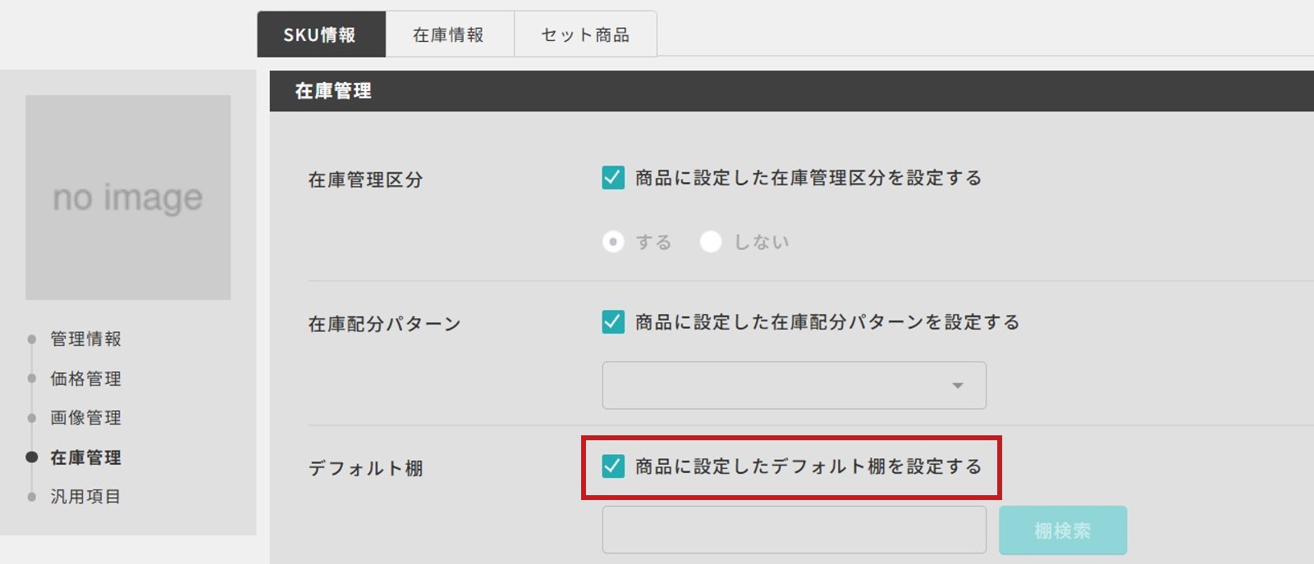Screen dimensions: 1314x564
Task: Go to 価格管理 in the sidebar
Action: click(x=85, y=378)
